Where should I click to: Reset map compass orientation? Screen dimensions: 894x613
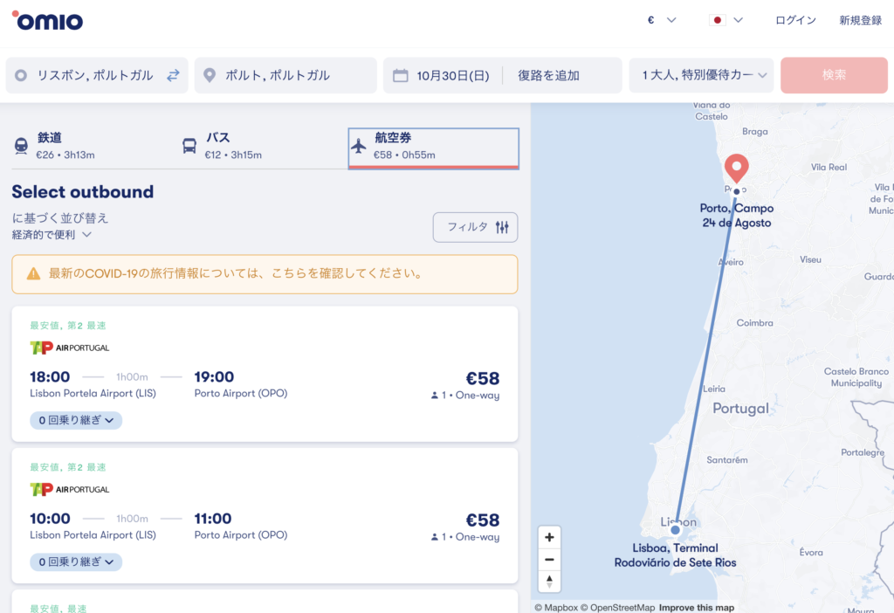pyautogui.click(x=549, y=581)
